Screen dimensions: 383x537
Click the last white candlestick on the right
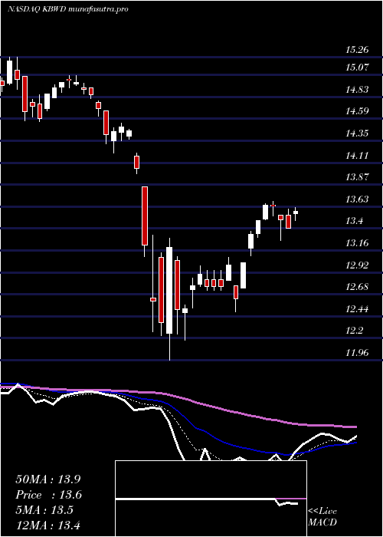click(296, 212)
